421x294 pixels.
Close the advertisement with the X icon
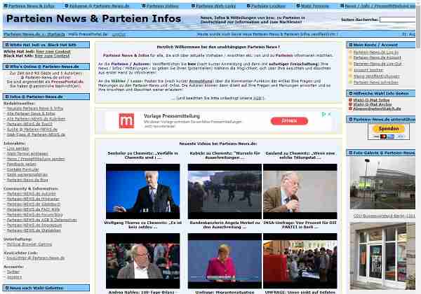[x=330, y=114]
